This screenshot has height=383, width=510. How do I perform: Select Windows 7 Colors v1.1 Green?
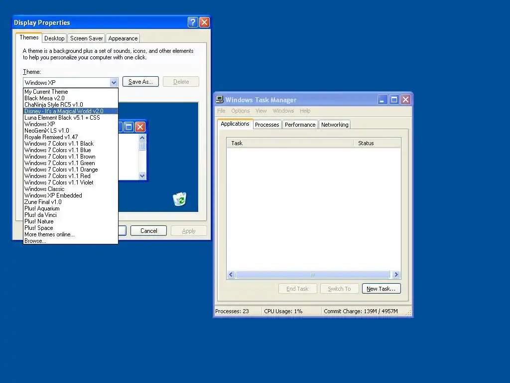pyautogui.click(x=71, y=163)
